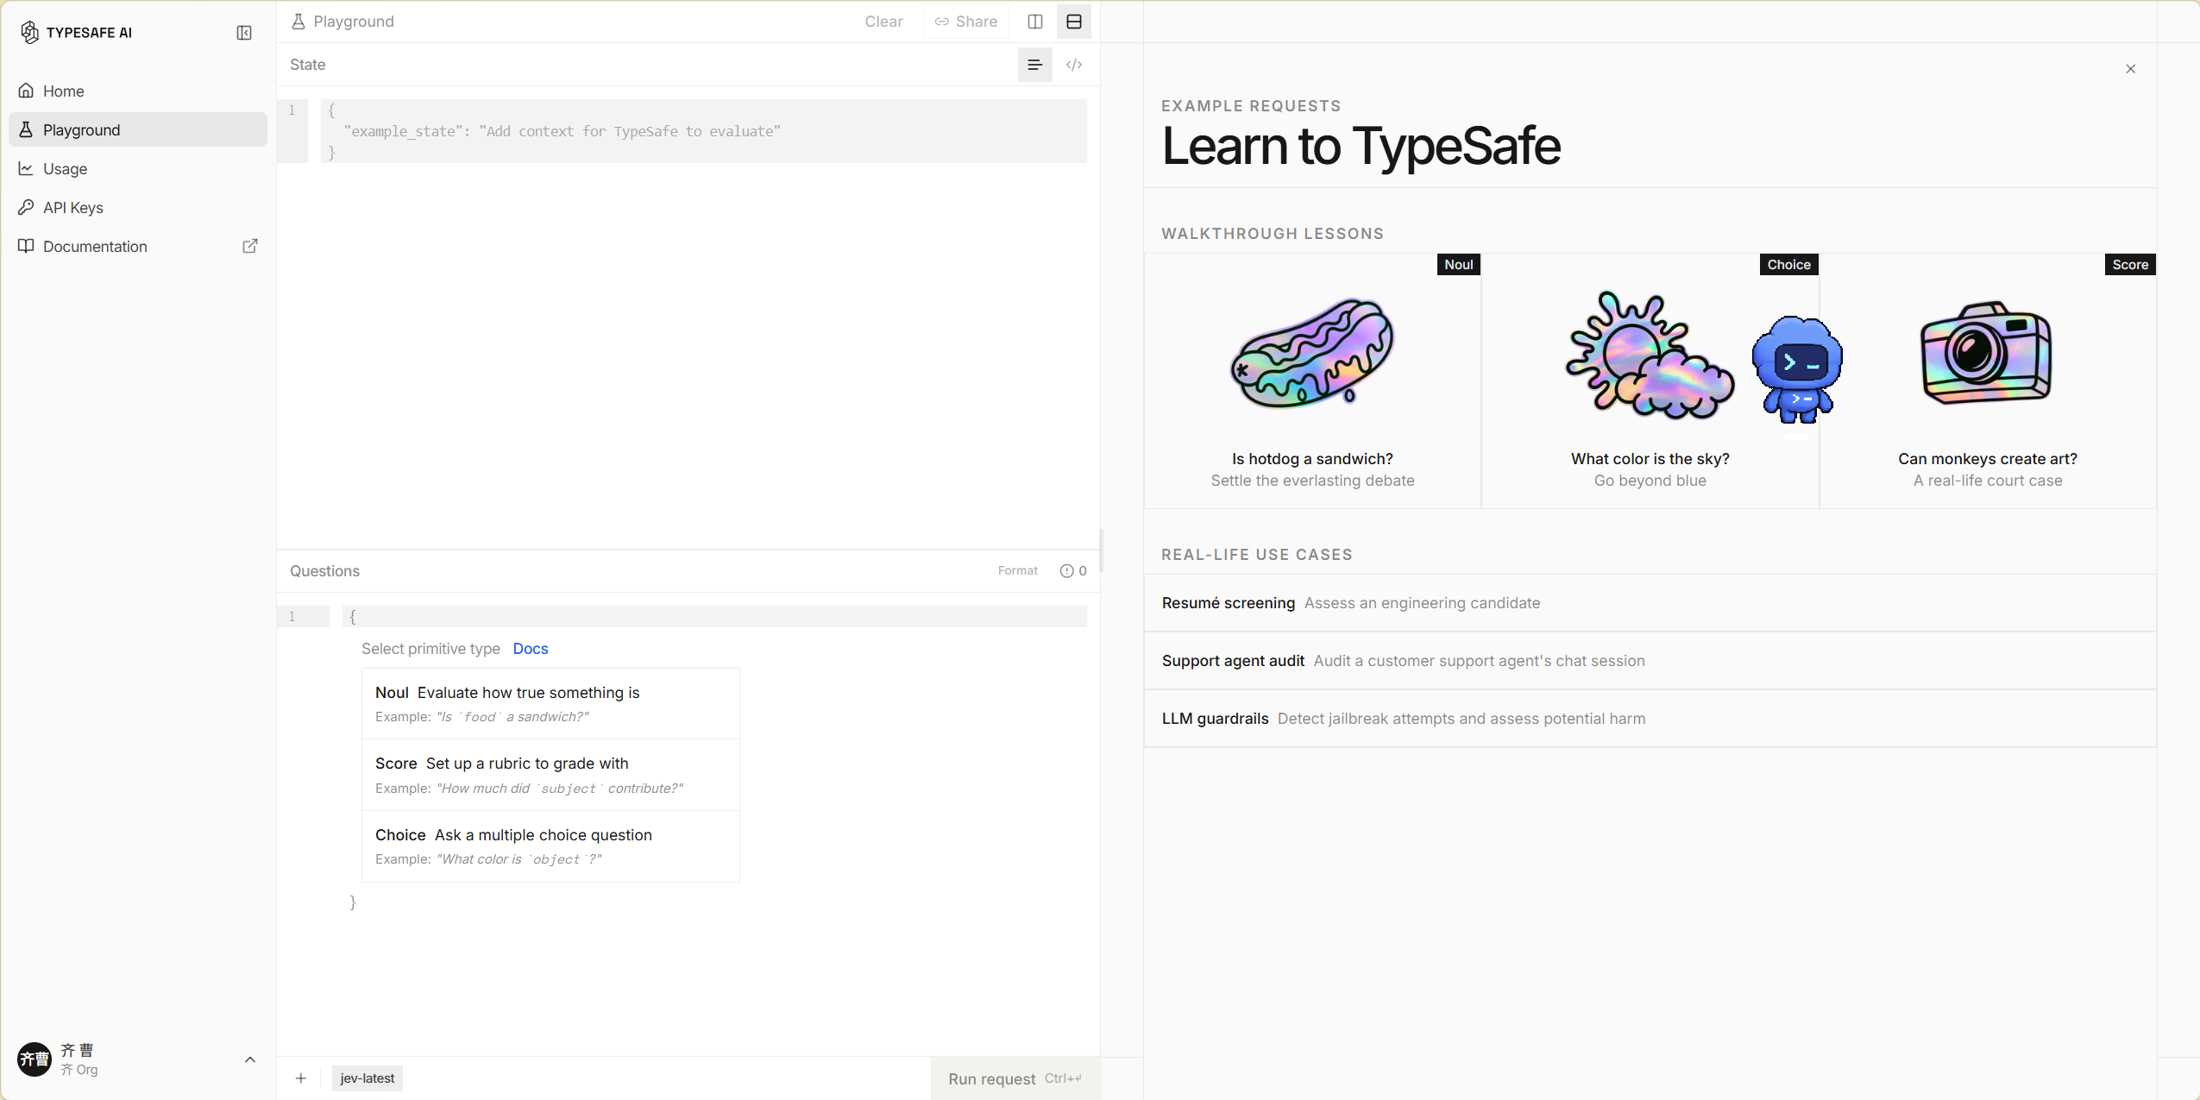2200x1100 pixels.
Task: Click the user avatar
Action: (x=35, y=1059)
